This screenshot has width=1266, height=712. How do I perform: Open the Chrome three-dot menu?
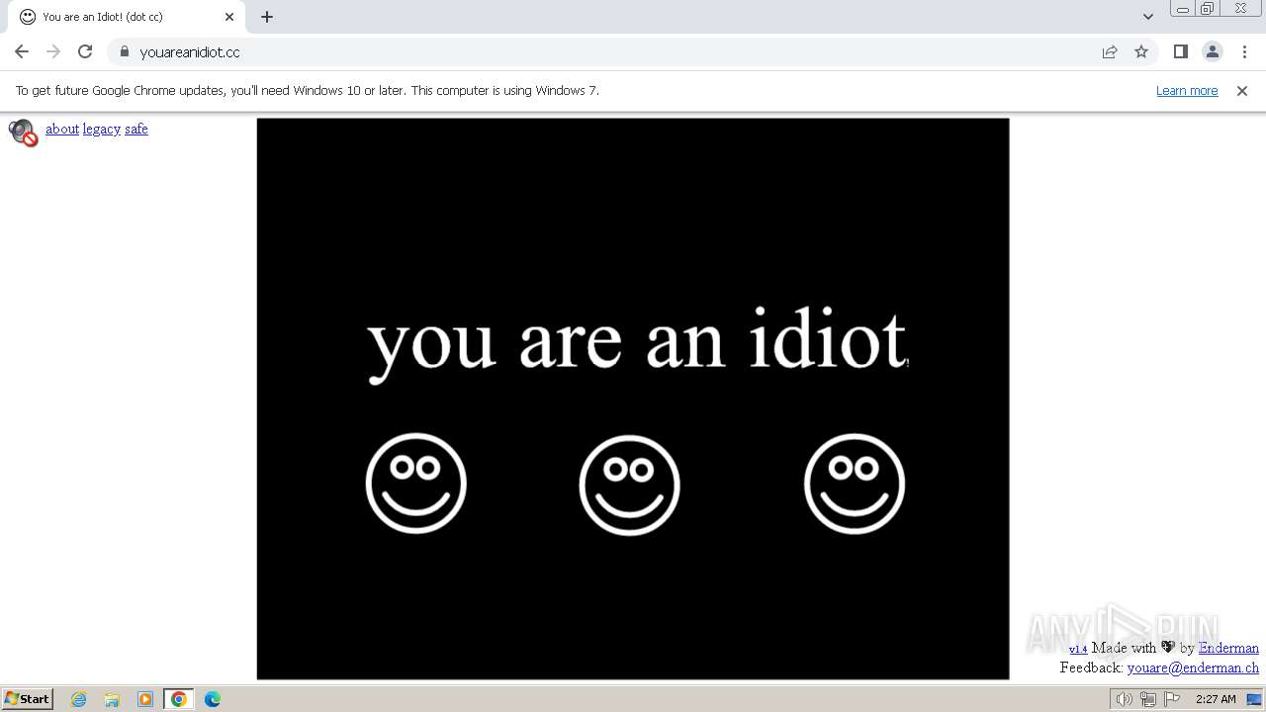tap(1244, 51)
